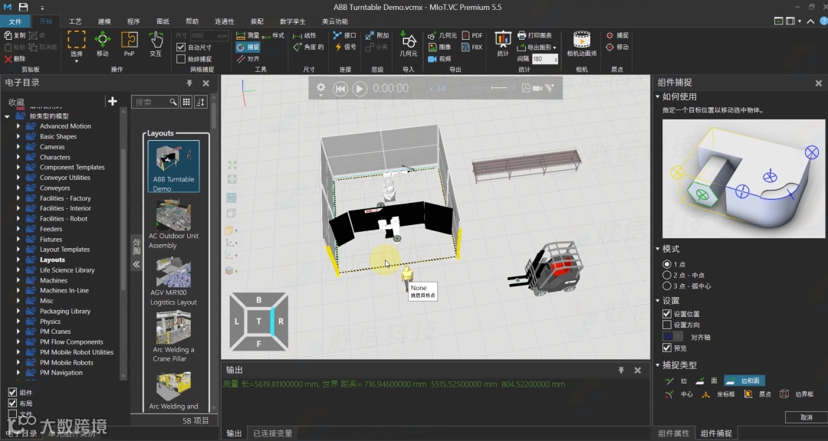
Task: Enable 设置方向 checkbox
Action: pyautogui.click(x=667, y=325)
